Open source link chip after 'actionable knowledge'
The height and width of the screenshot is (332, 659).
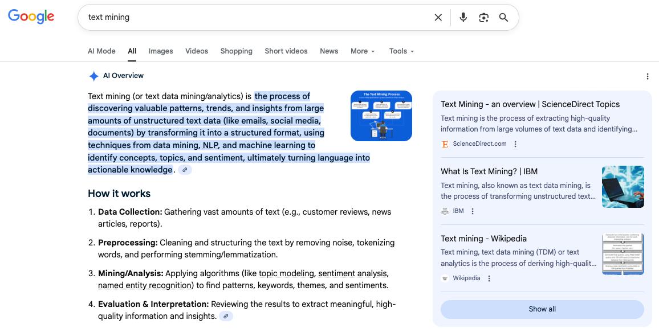(x=185, y=170)
